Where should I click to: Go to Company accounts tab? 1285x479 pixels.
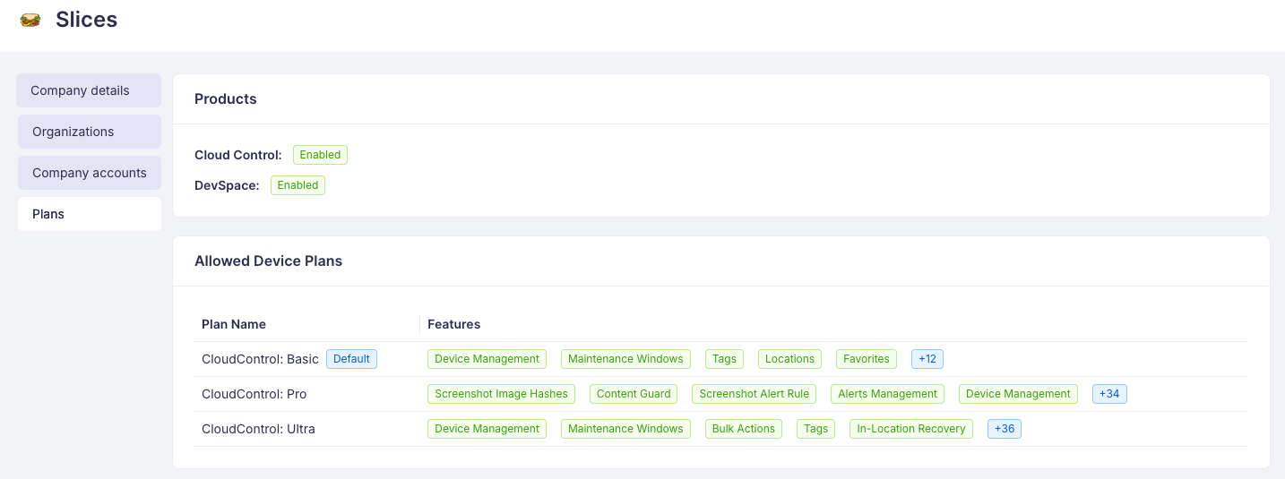tap(89, 173)
